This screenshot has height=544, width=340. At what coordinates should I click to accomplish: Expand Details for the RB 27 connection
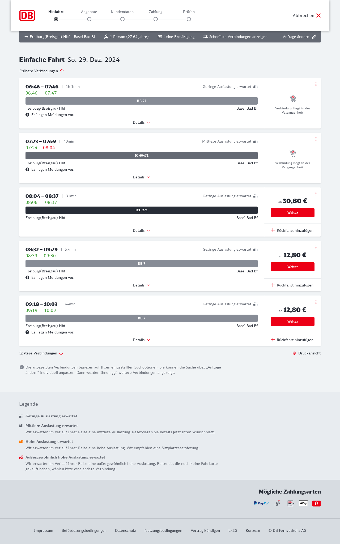click(142, 122)
